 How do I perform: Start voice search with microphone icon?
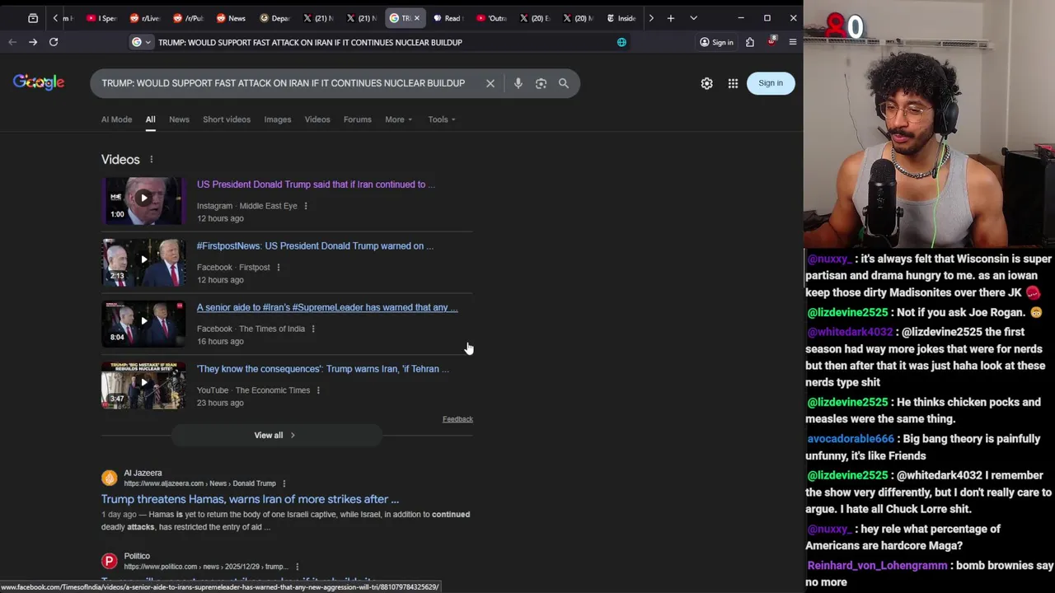pyautogui.click(x=518, y=83)
